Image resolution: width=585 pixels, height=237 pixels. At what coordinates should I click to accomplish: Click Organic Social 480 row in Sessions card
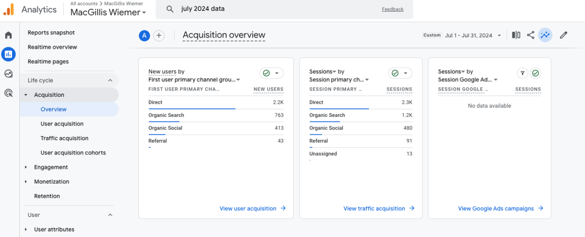pos(361,129)
